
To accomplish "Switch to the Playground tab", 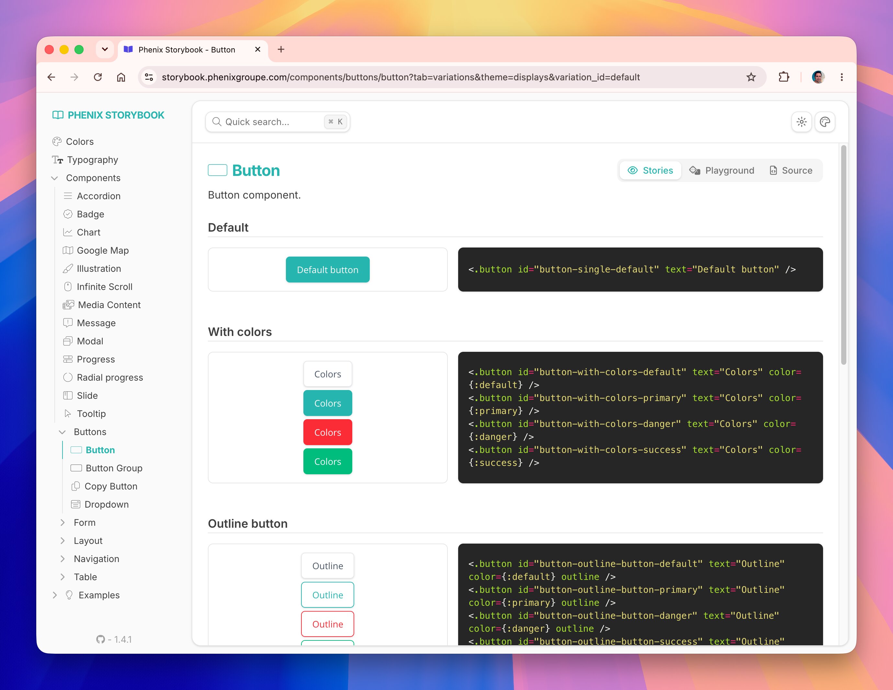I will click(722, 171).
